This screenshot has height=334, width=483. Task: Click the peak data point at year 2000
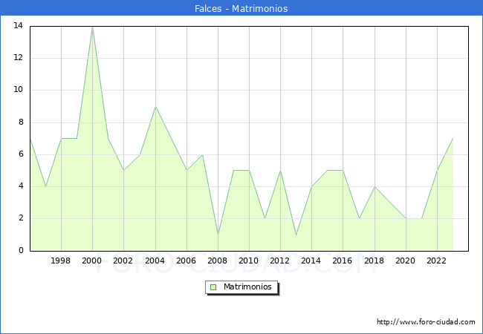click(92, 27)
